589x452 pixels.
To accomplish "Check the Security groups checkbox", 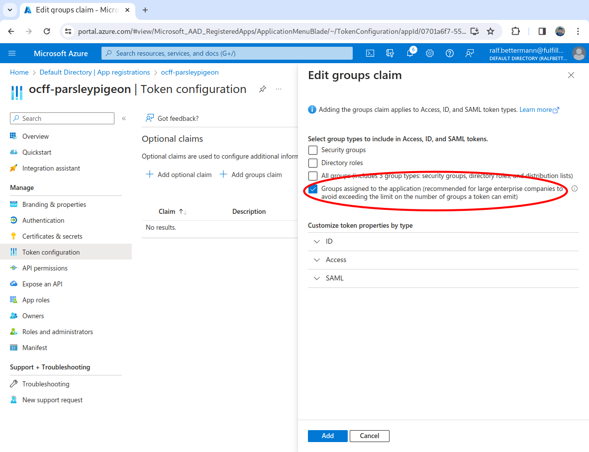I will pos(313,150).
